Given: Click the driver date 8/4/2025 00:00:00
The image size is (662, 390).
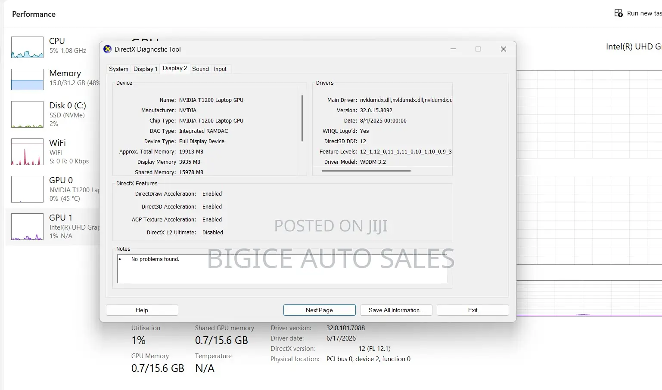Looking at the screenshot, I should (383, 121).
